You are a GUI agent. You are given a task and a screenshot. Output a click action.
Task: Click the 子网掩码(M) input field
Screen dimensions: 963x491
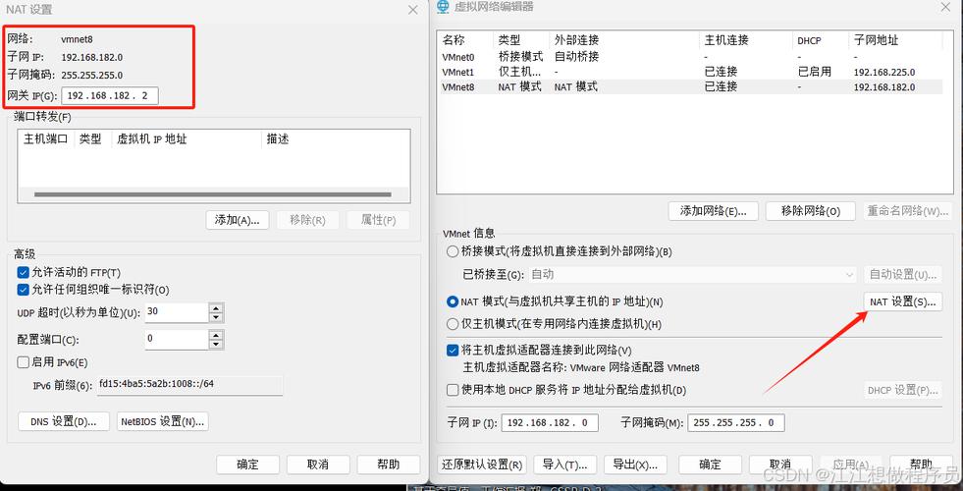(x=736, y=423)
